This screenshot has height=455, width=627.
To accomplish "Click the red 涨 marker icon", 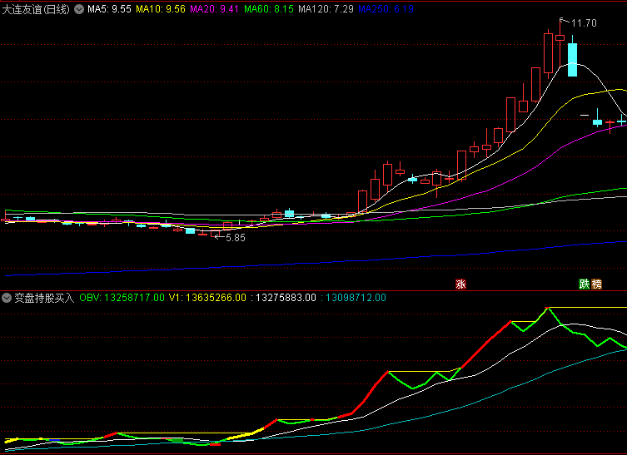I will point(460,284).
